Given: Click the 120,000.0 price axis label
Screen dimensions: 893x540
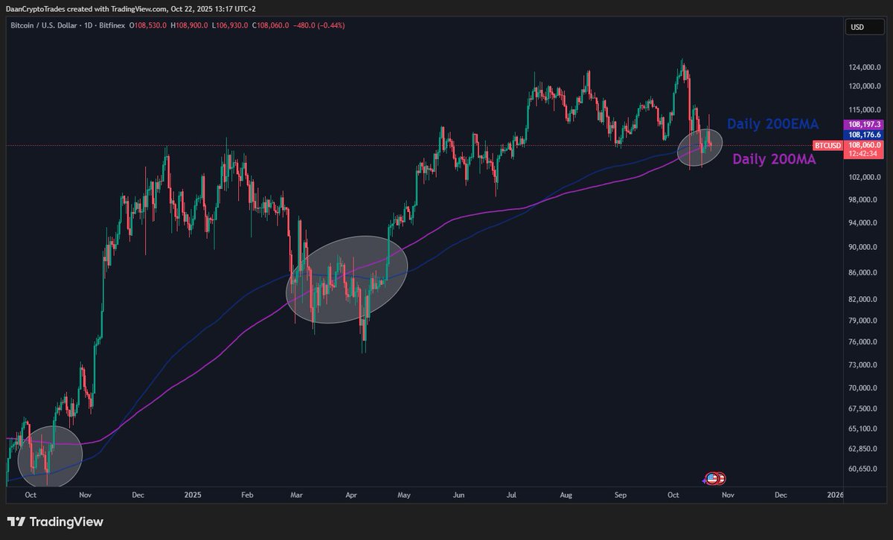Looking at the screenshot, I should click(x=864, y=86).
